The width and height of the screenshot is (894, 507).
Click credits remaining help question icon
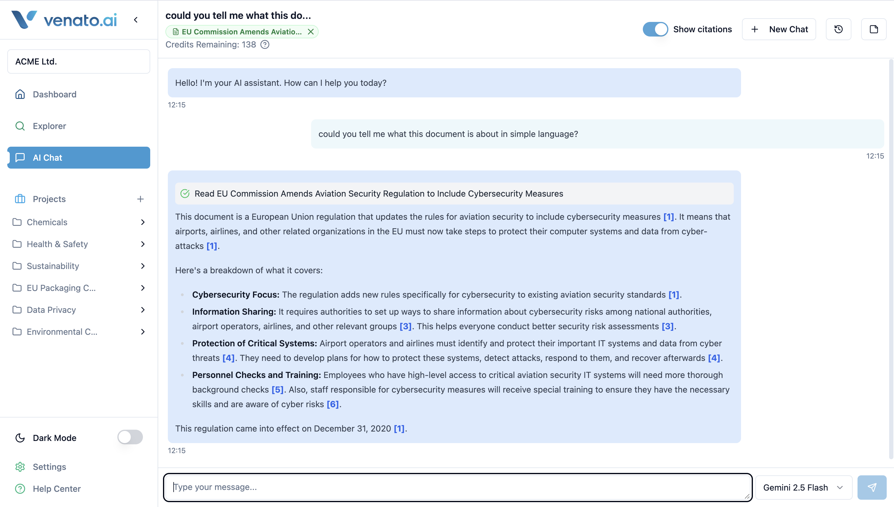(x=265, y=44)
